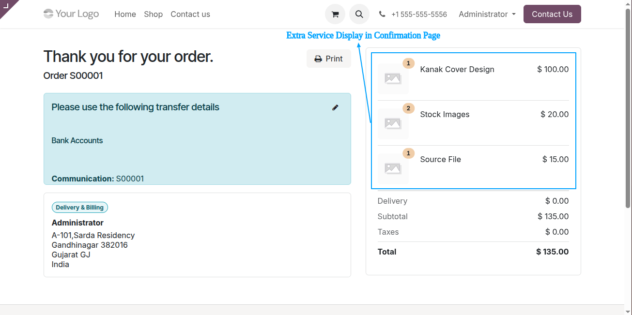Click the Kanak Cover Design placeholder image

click(393, 78)
